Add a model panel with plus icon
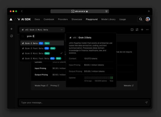Viewport: 161px width, 117px height. click(x=142, y=29)
